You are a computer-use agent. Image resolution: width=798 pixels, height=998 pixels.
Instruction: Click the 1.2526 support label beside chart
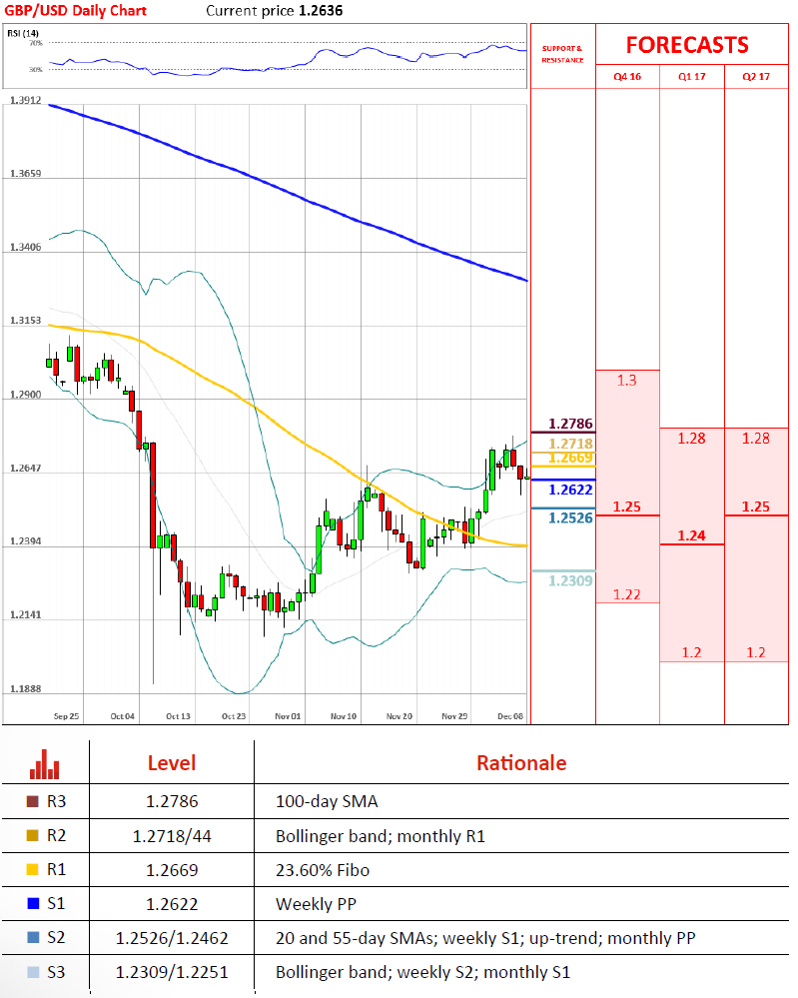point(570,518)
